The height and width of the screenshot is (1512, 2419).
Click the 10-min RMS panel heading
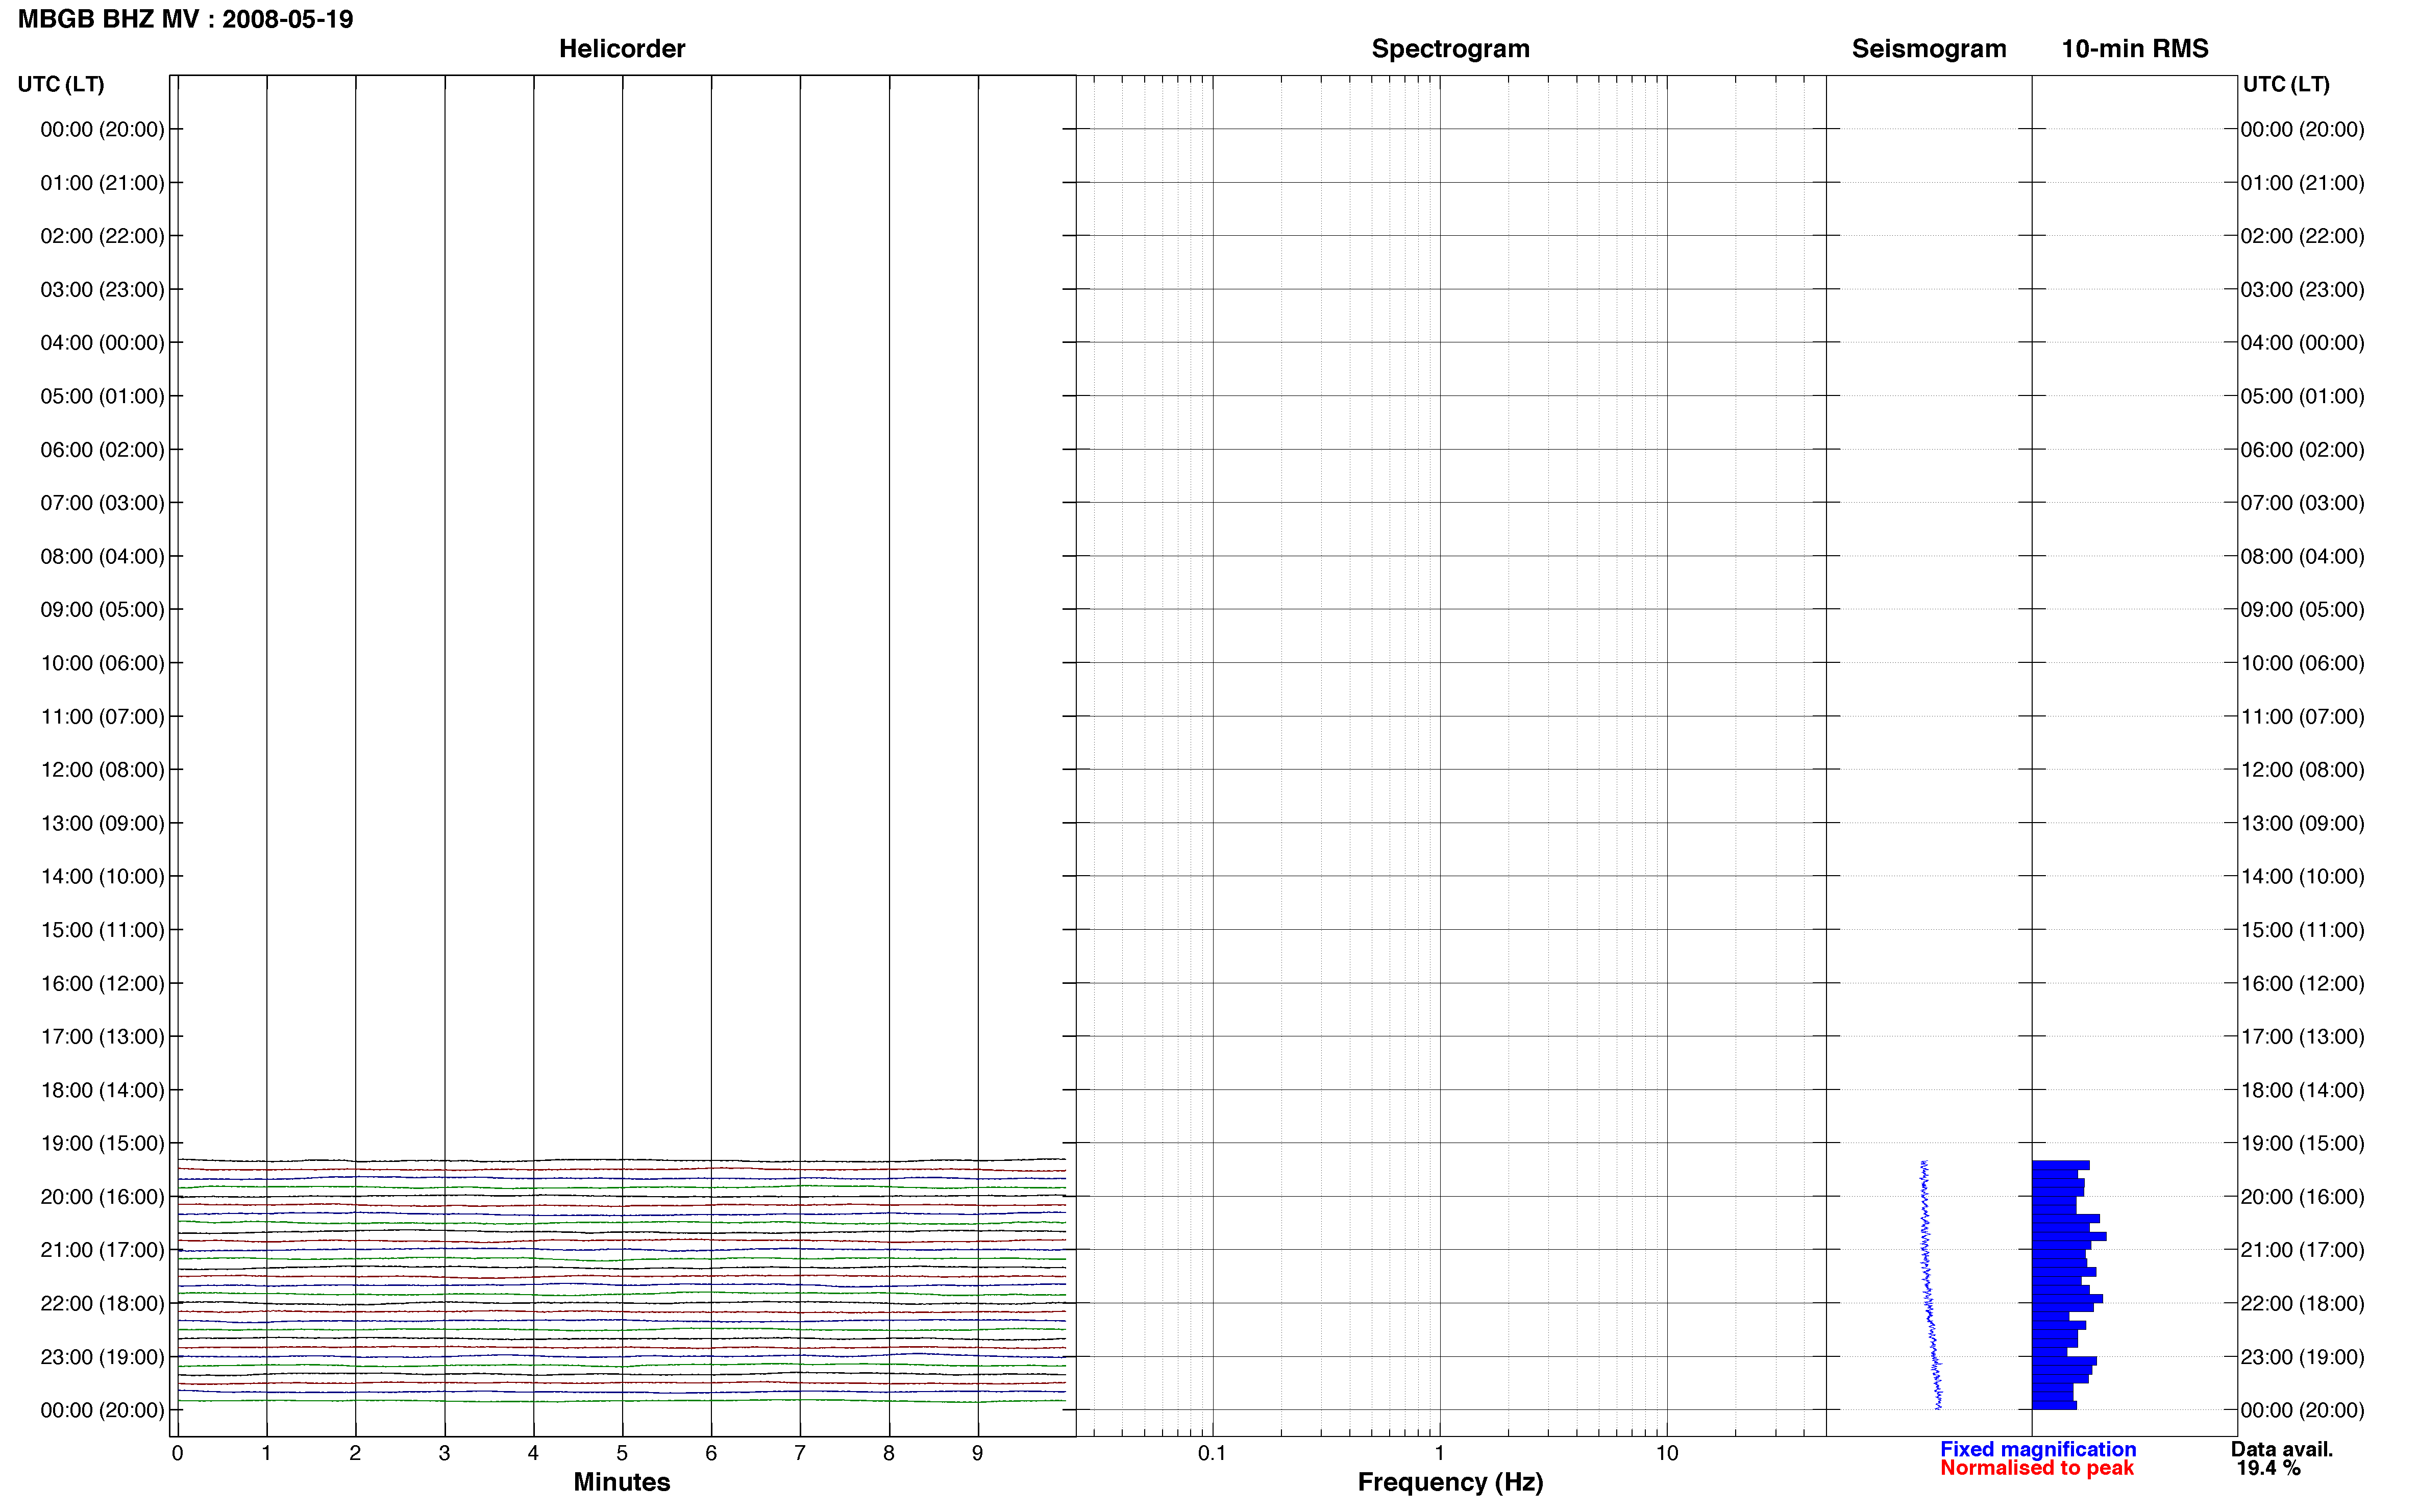pyautogui.click(x=2135, y=48)
